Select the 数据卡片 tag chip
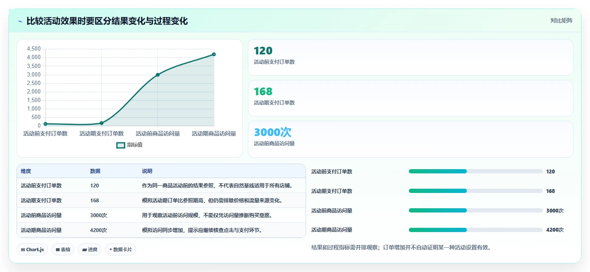This screenshot has width=590, height=272. [121, 249]
